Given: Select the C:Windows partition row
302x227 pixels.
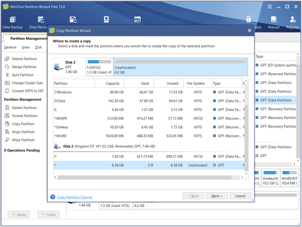Looking at the screenshot, I should (149, 92).
